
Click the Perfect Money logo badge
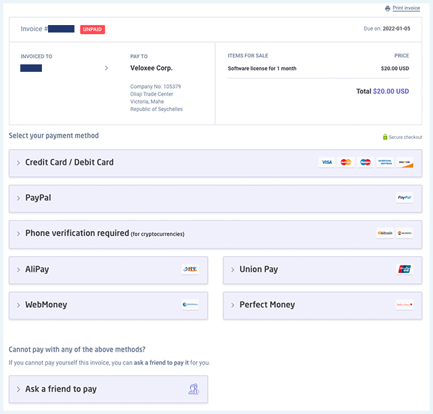pyautogui.click(x=405, y=304)
